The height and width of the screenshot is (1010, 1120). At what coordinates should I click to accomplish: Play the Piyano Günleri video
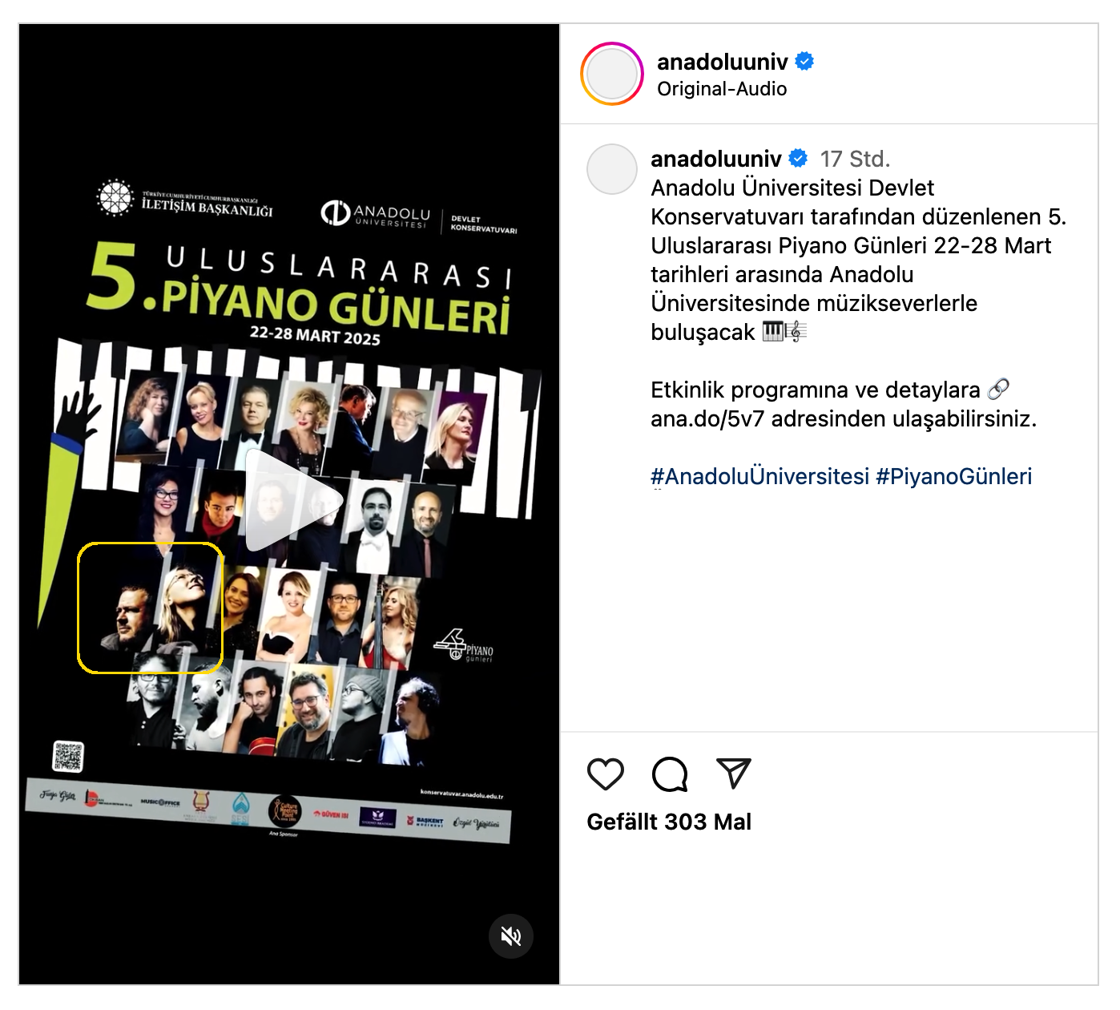click(292, 501)
